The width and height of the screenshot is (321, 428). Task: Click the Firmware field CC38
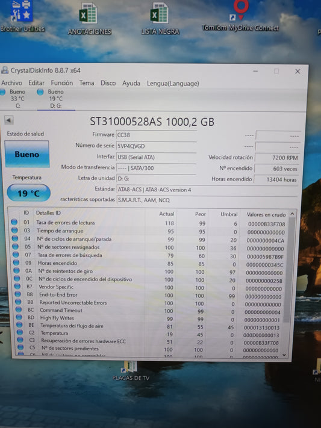[x=156, y=135]
